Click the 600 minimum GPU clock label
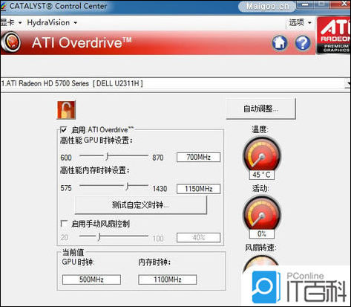This screenshot has height=307, width=351. coord(66,158)
